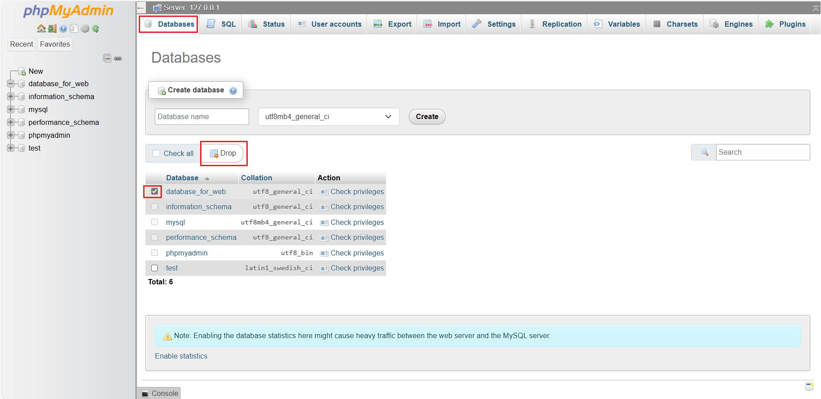Collapse the database_for_web tree node
This screenshot has height=399, width=821.
coord(11,84)
